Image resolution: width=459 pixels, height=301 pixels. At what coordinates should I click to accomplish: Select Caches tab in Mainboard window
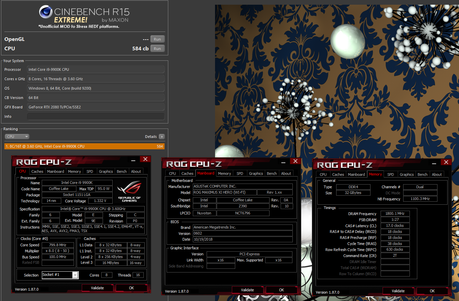187,173
